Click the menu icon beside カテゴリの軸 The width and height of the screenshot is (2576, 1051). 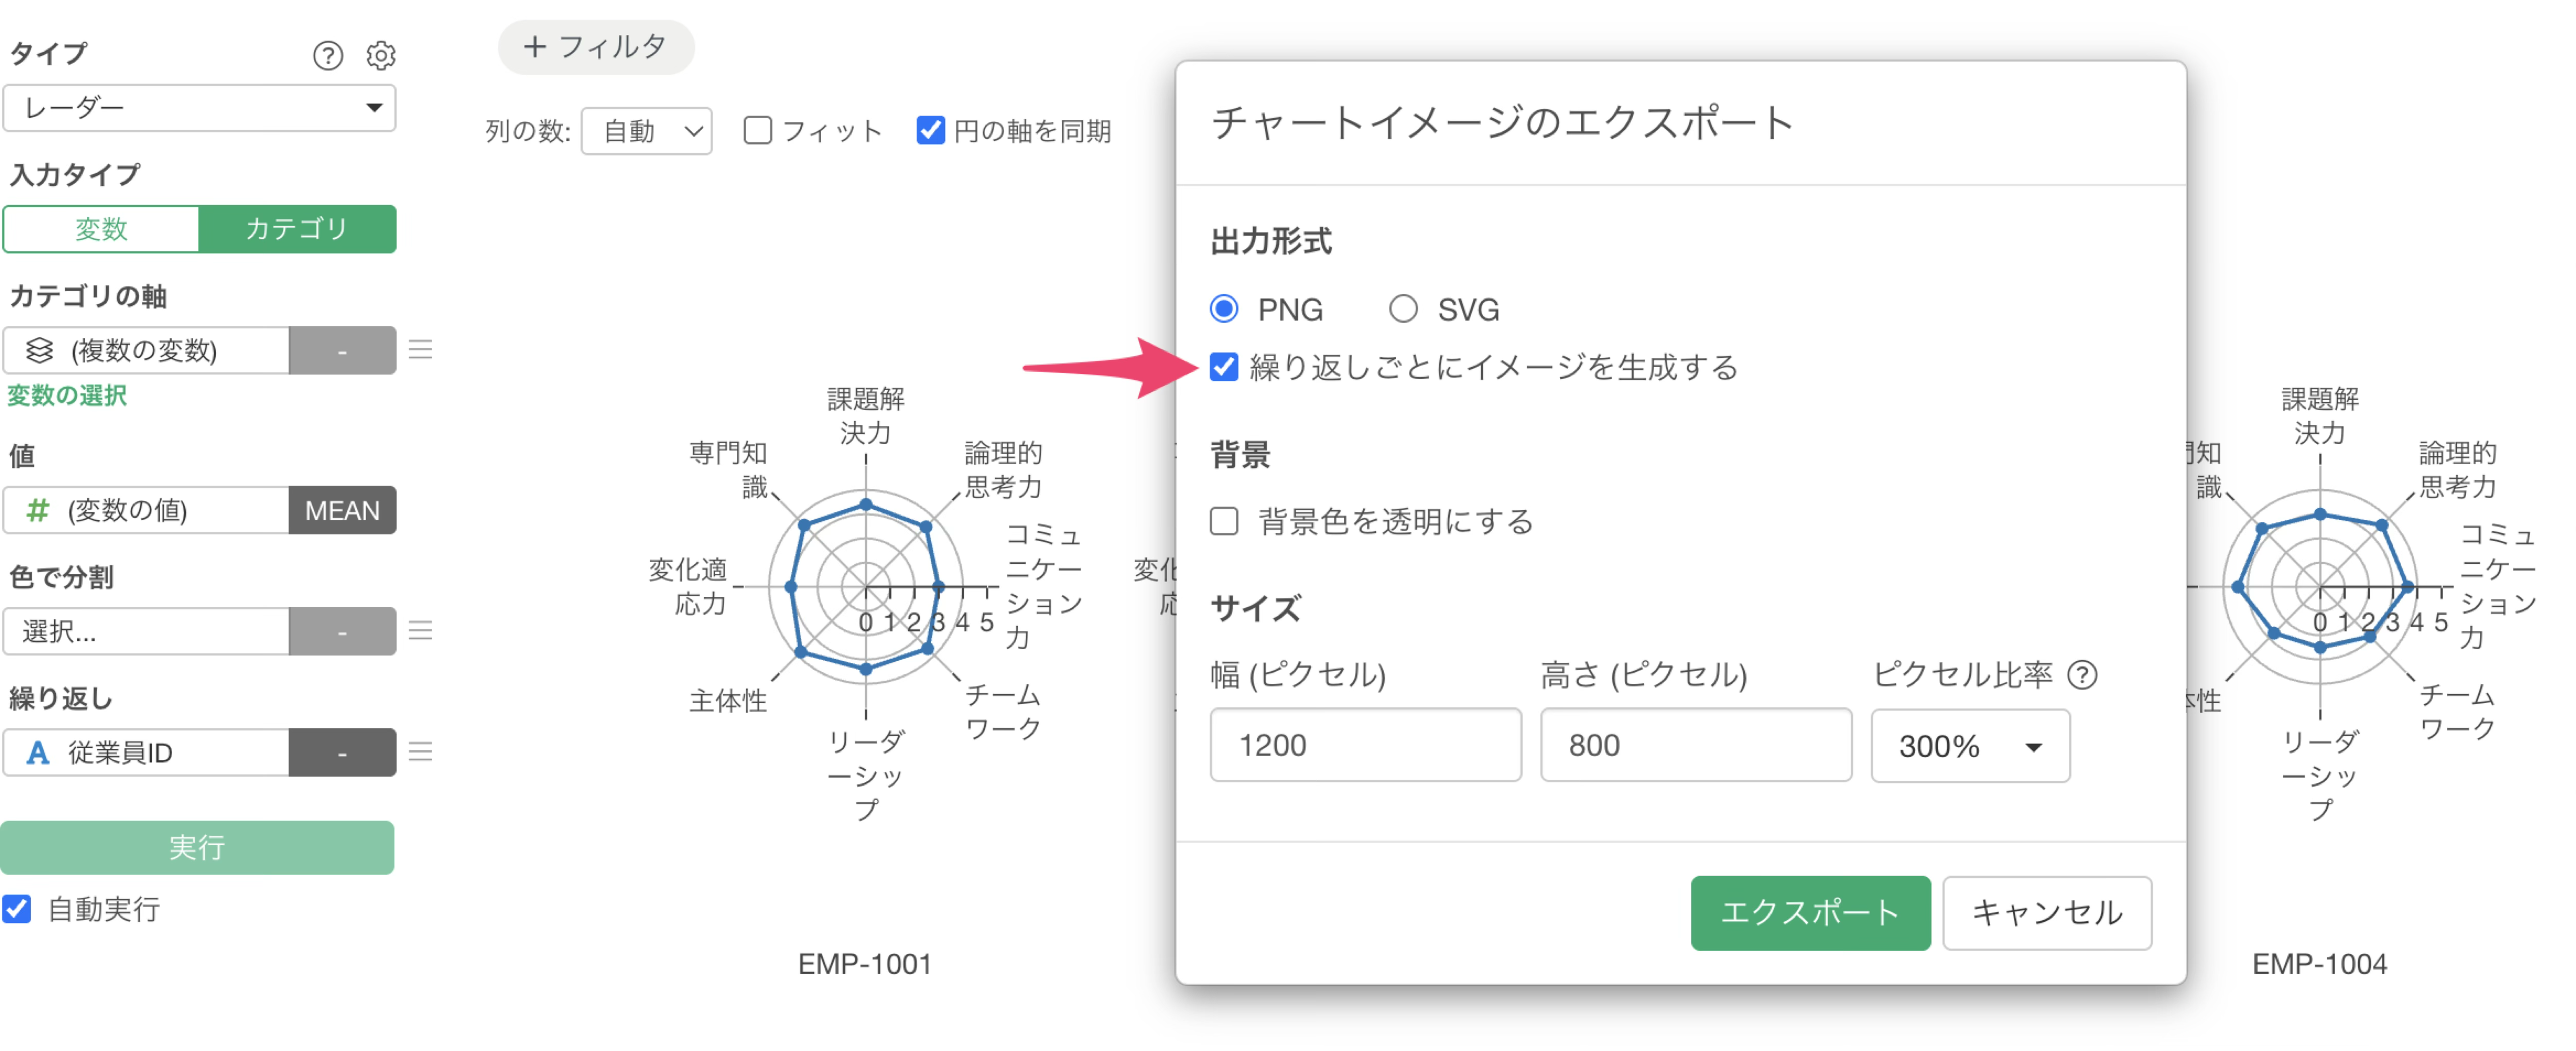coord(420,349)
